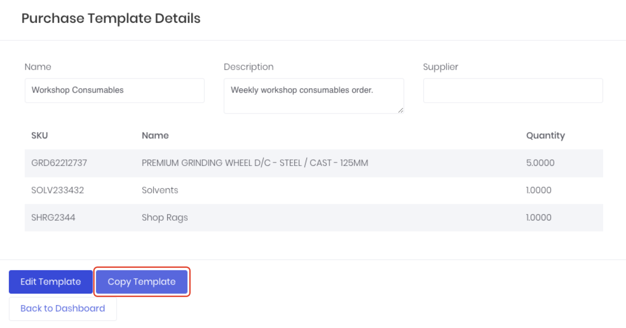Click inside the Description text area
The image size is (626, 328).
(x=314, y=96)
